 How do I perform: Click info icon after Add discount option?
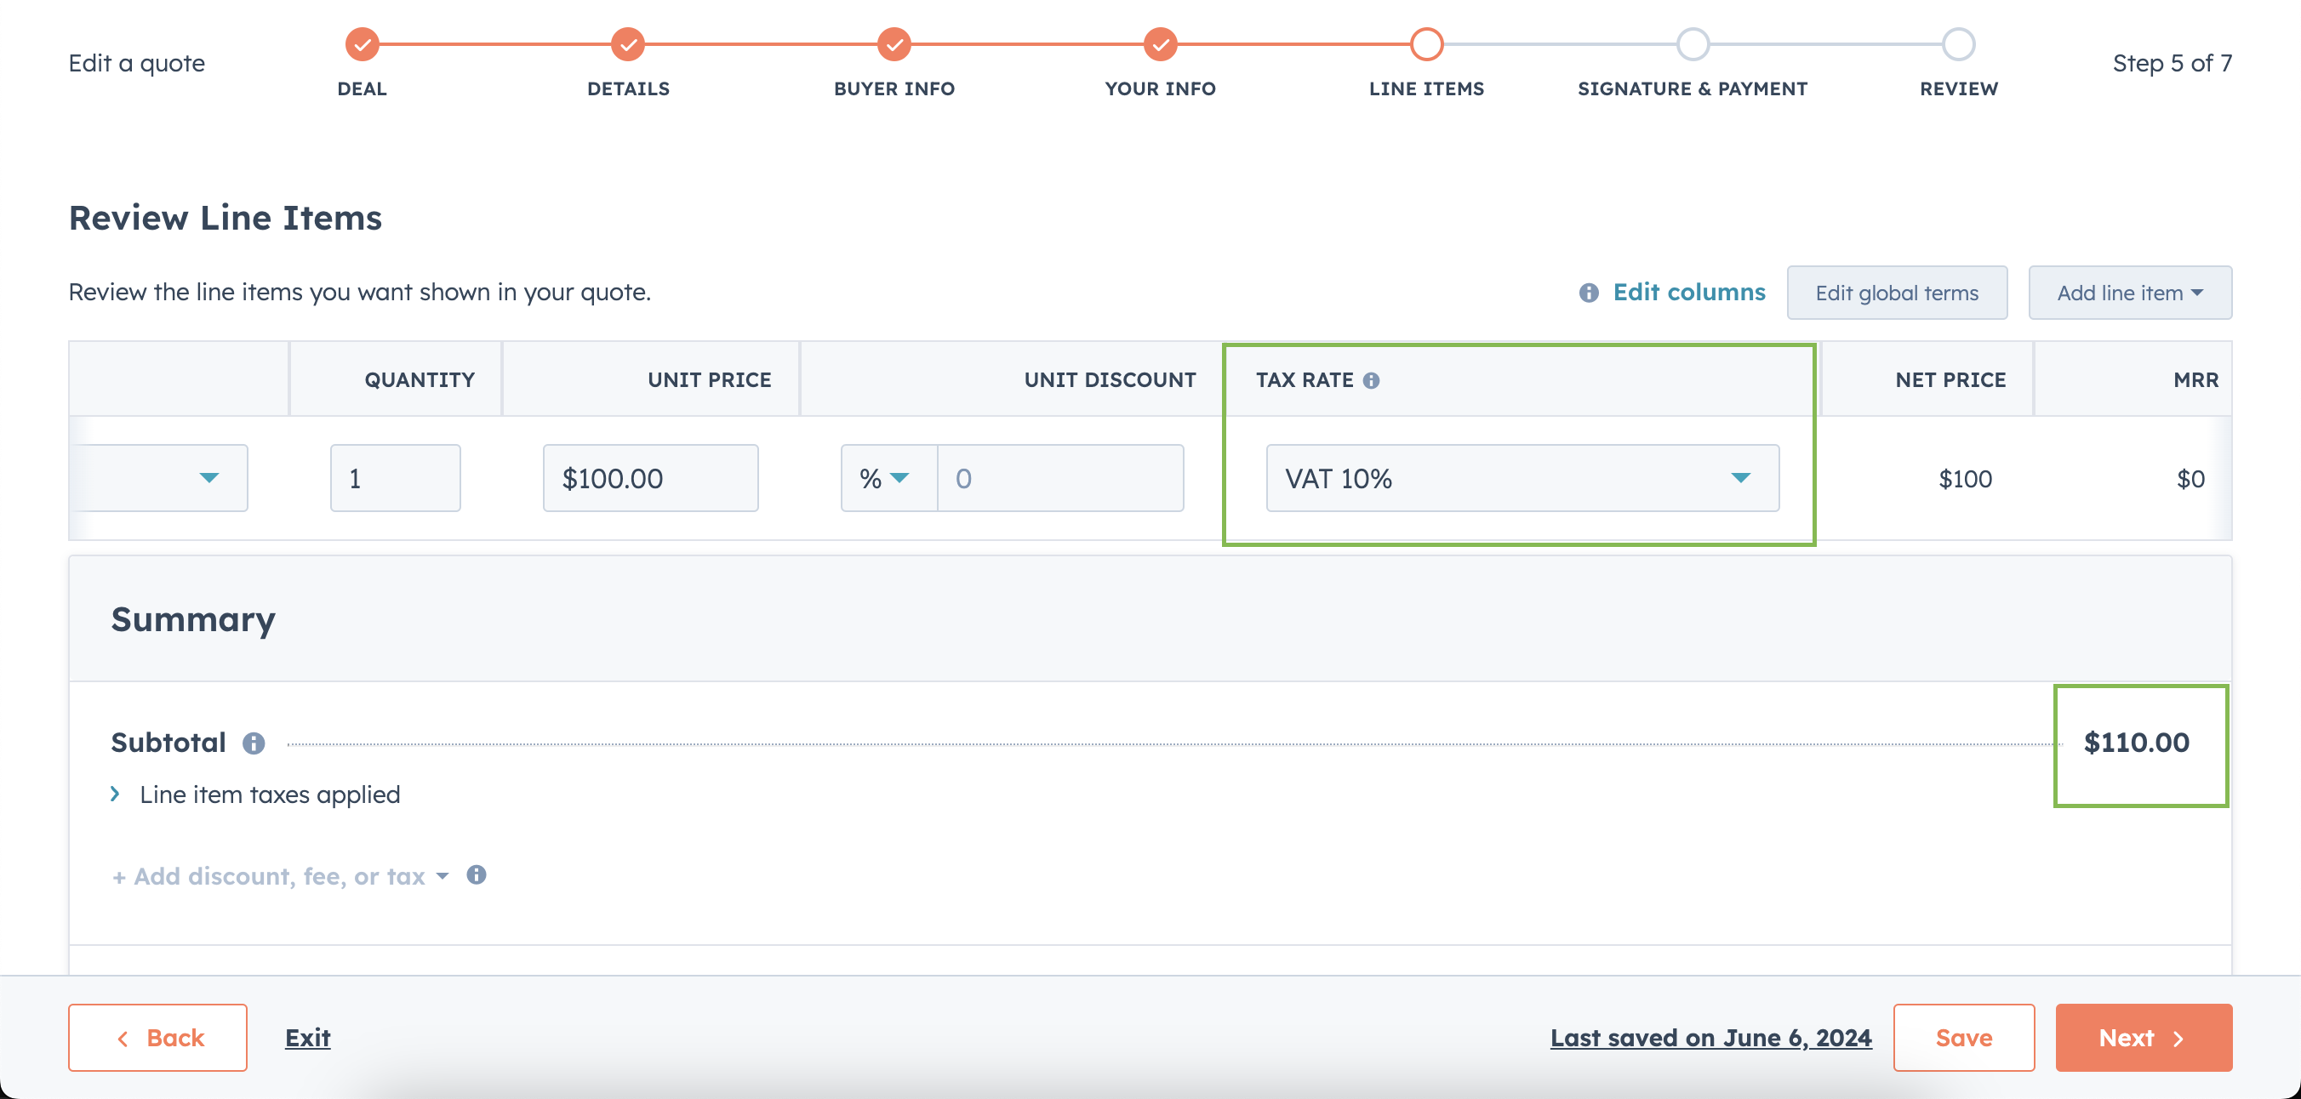[x=476, y=875]
